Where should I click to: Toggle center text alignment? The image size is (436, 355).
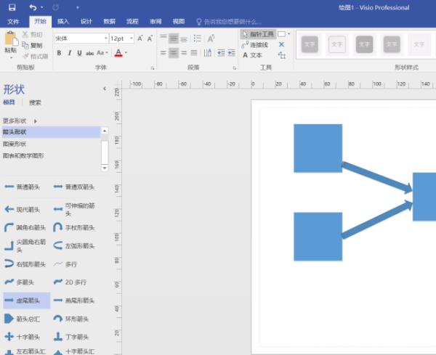tap(174, 52)
